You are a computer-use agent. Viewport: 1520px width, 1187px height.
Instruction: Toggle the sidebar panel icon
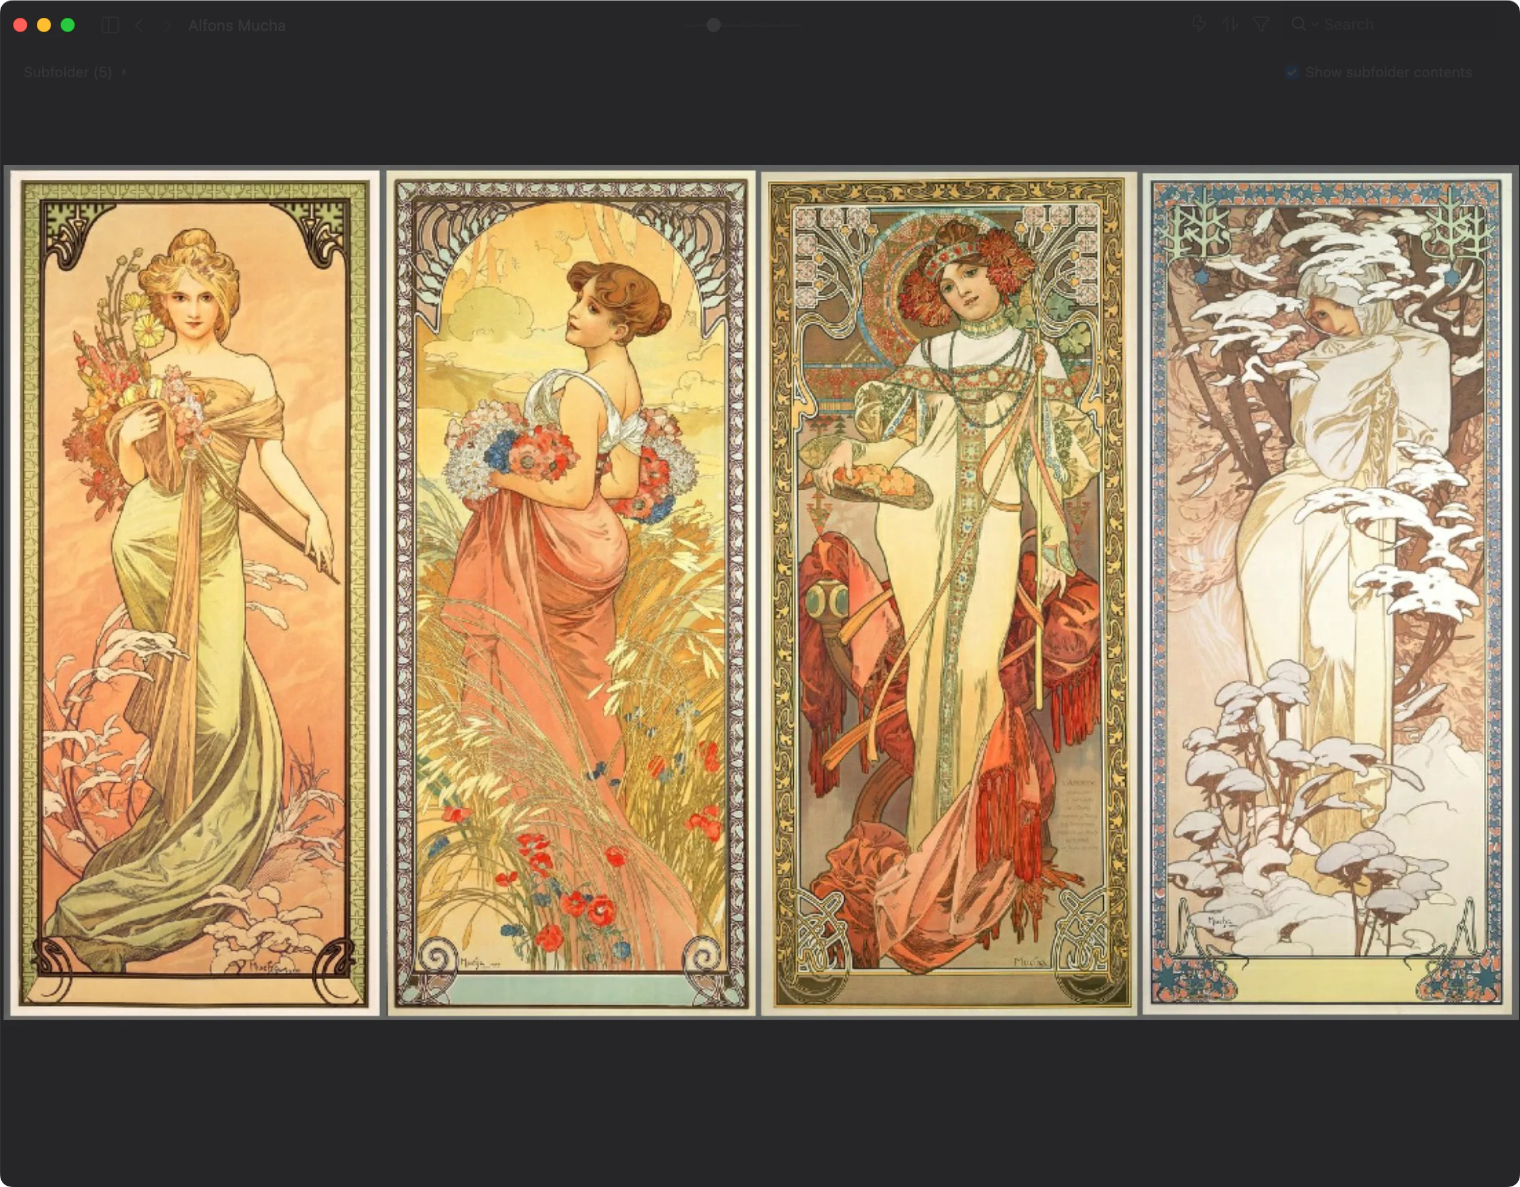point(110,25)
